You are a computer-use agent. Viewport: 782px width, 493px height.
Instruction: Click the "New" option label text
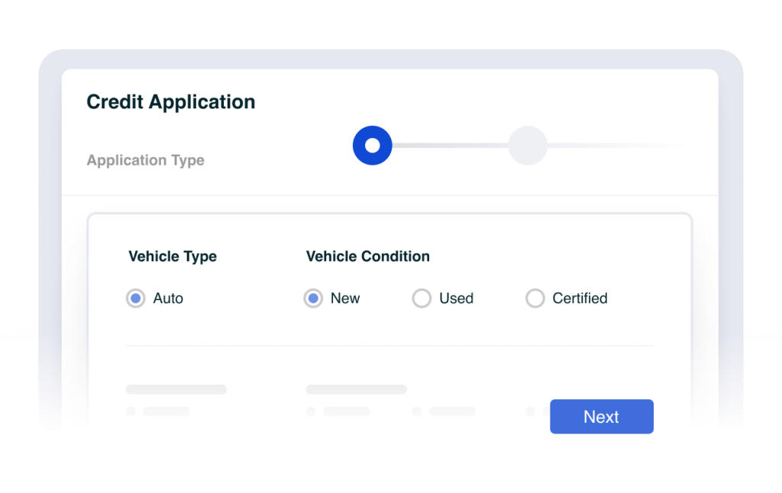click(345, 298)
